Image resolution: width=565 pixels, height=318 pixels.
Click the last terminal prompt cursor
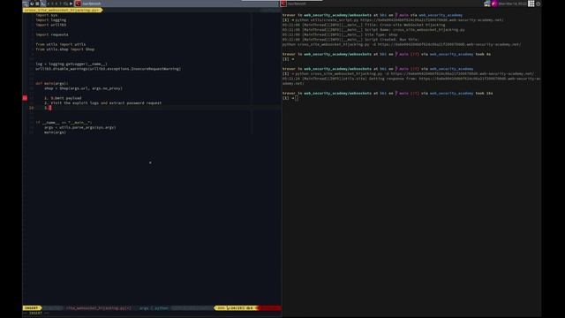[297, 98]
